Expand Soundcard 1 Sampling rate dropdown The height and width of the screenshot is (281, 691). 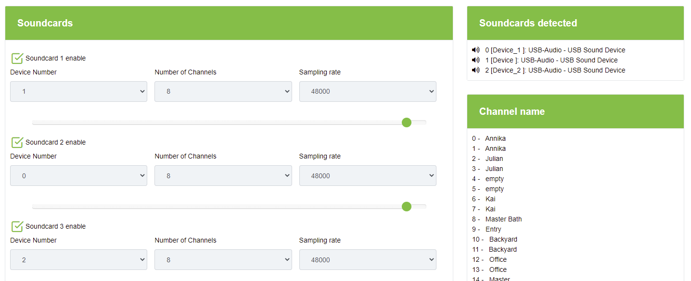pyautogui.click(x=368, y=91)
